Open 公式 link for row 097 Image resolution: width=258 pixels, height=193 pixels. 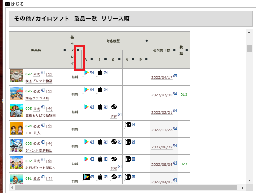pyautogui.click(x=36, y=75)
